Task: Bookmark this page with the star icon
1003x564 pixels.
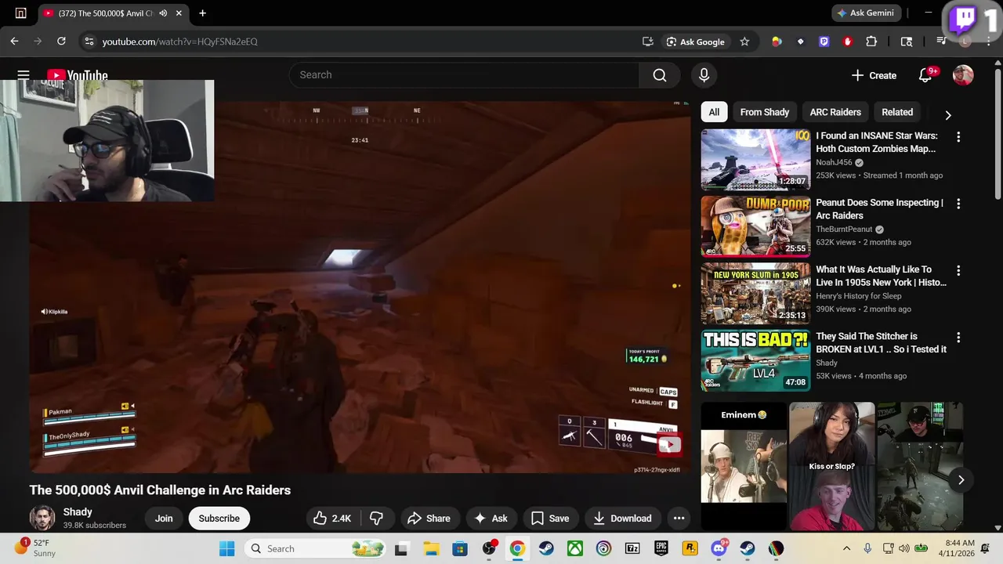Action: [x=744, y=42]
